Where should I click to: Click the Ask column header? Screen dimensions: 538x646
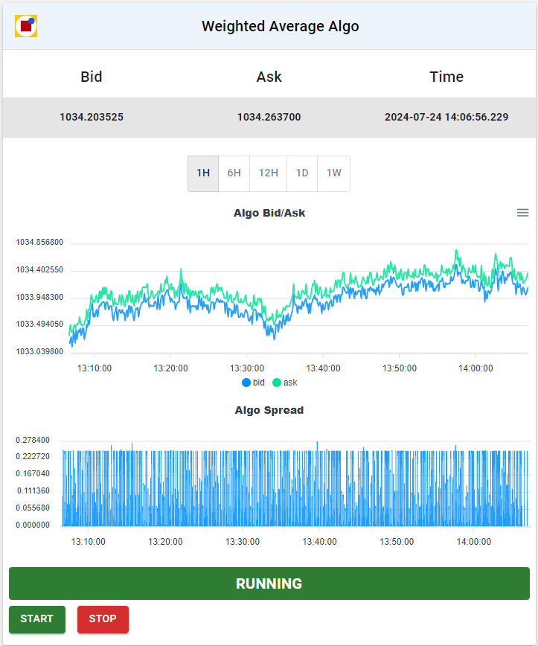[x=269, y=77]
